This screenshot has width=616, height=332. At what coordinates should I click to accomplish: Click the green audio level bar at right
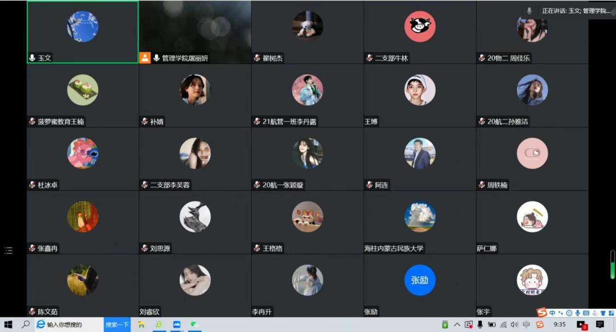click(612, 265)
